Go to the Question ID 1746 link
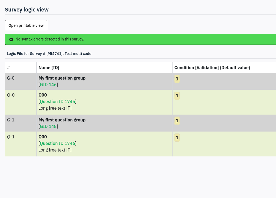Image resolution: width=276 pixels, height=198 pixels. click(58, 144)
